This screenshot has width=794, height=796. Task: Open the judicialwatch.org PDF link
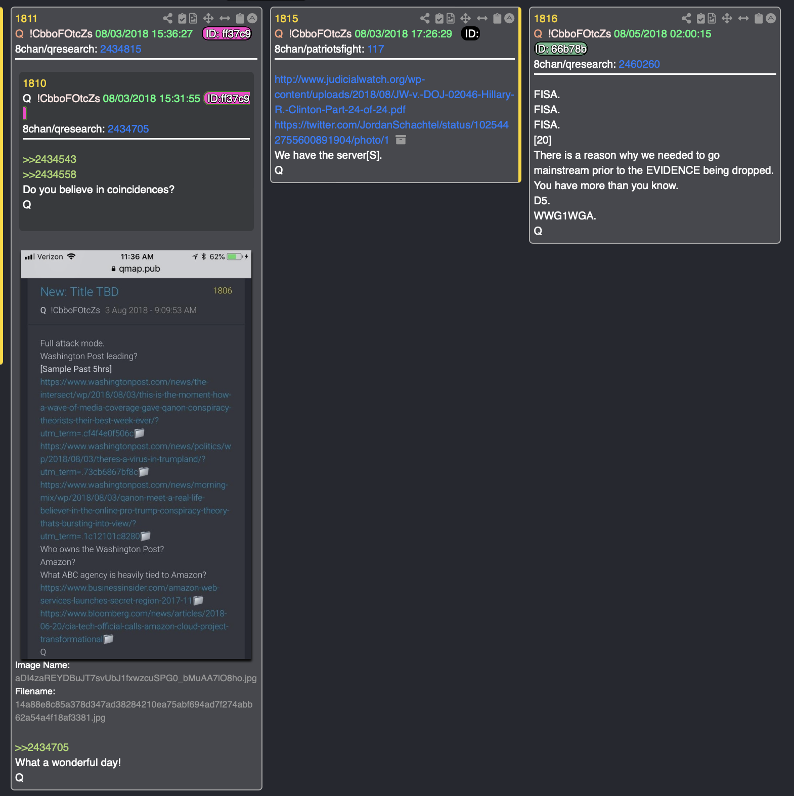point(394,95)
